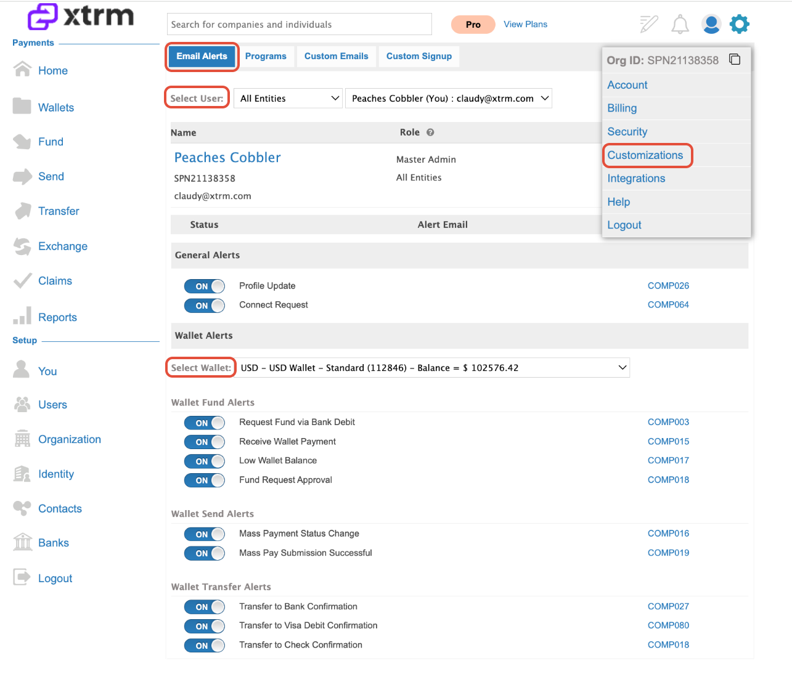The height and width of the screenshot is (682, 792).
Task: Toggle Transfer to Visa Debit Confirmation alert
Action: [205, 627]
